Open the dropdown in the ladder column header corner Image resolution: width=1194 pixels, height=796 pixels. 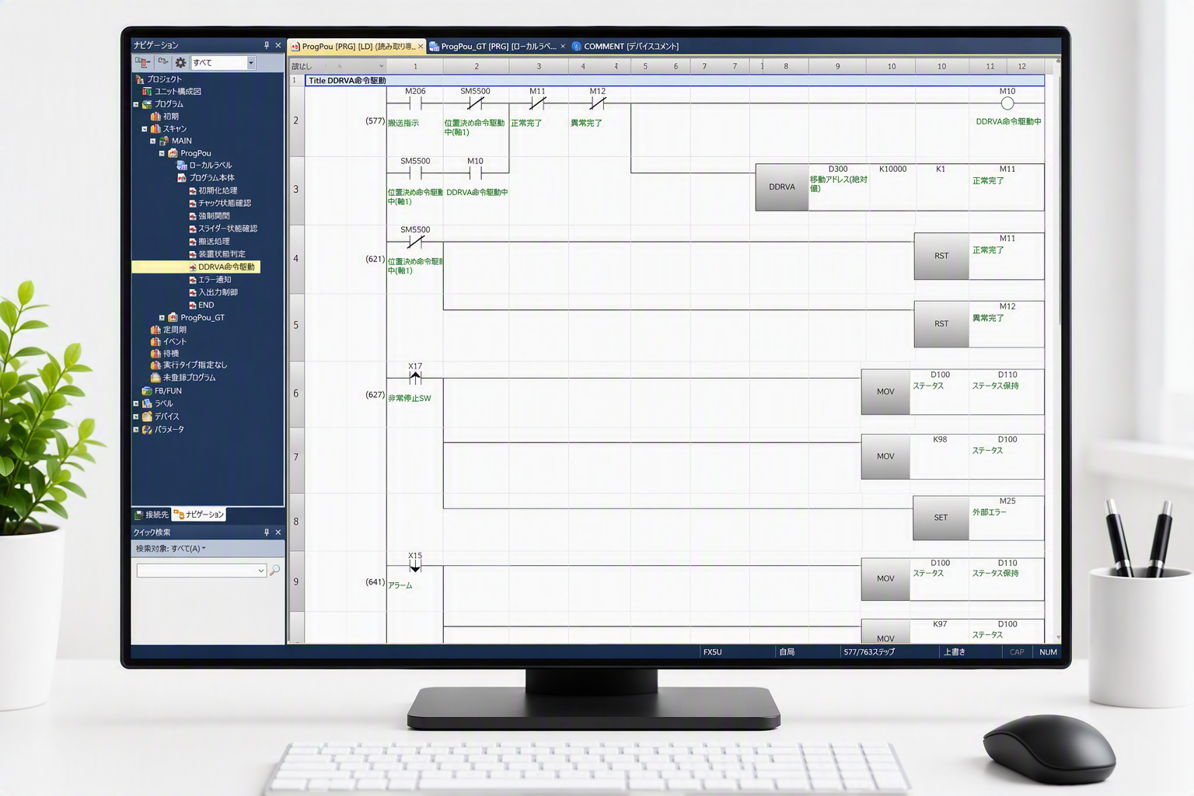coord(381,66)
